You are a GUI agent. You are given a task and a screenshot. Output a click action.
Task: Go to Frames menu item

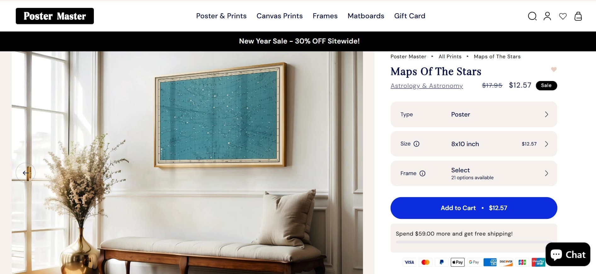(325, 16)
